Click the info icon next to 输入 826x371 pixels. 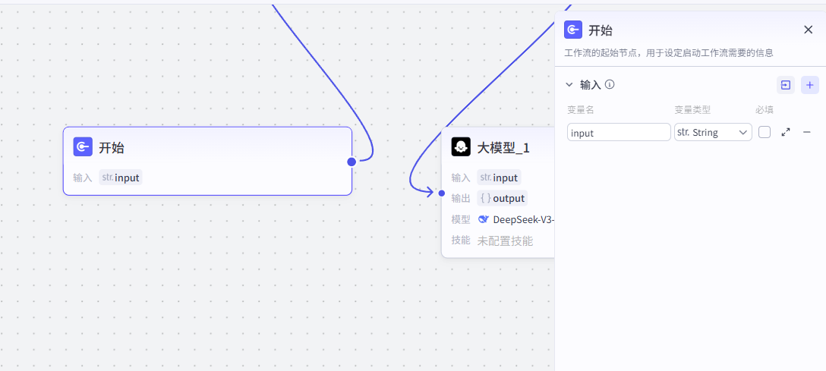[609, 84]
